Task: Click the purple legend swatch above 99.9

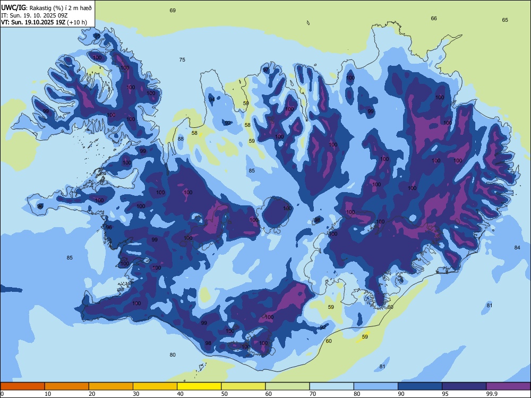Action: click(x=508, y=386)
